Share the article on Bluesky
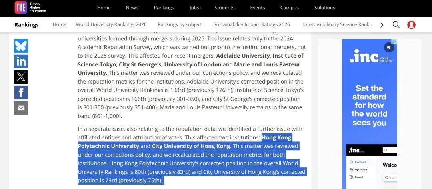Screen dimensions: 432x189 [x=21, y=46]
